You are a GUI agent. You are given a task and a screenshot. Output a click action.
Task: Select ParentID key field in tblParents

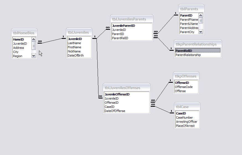(x=189, y=15)
